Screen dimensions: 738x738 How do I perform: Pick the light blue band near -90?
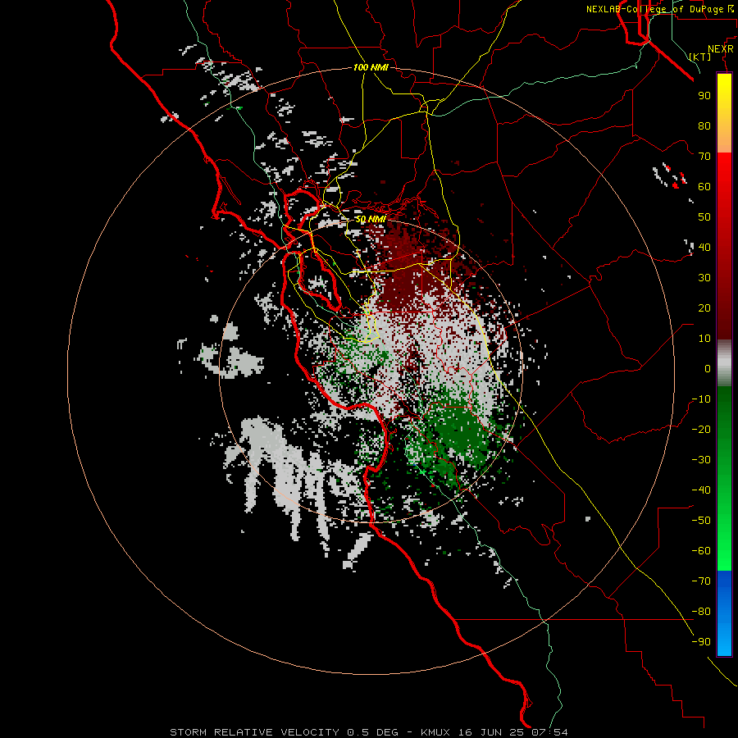click(724, 640)
